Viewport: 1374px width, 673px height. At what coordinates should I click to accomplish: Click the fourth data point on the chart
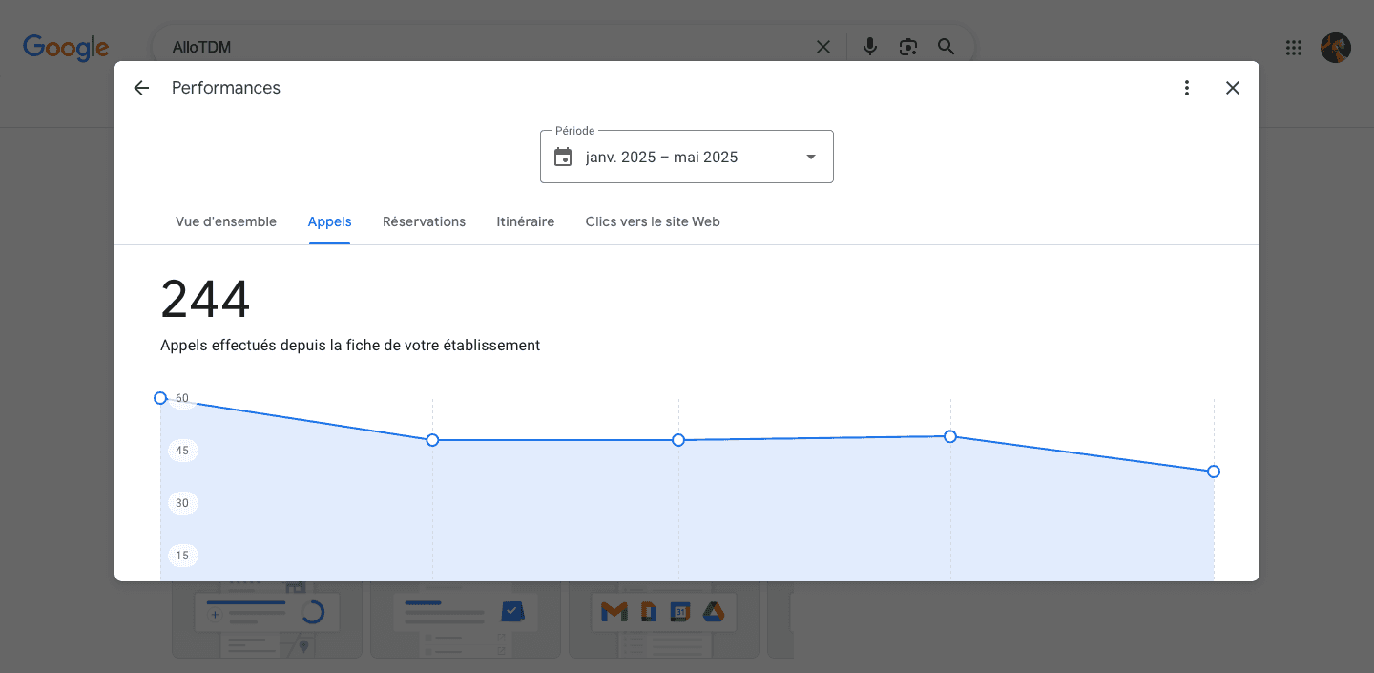pyautogui.click(x=950, y=436)
